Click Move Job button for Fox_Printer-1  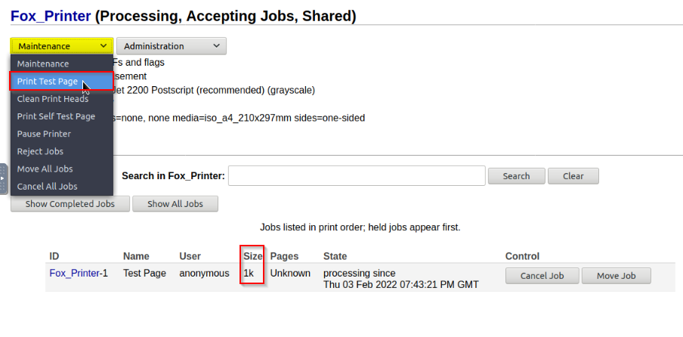[617, 276]
